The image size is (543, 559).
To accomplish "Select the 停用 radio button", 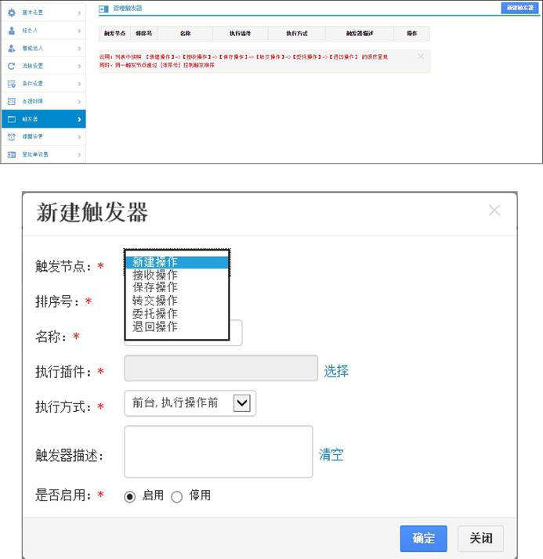I will [x=176, y=496].
